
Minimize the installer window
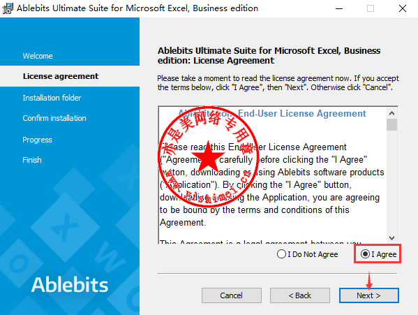pos(339,8)
